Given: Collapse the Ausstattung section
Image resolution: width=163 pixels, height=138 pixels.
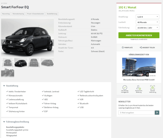Looking at the screenshot, I should pos(4,86).
